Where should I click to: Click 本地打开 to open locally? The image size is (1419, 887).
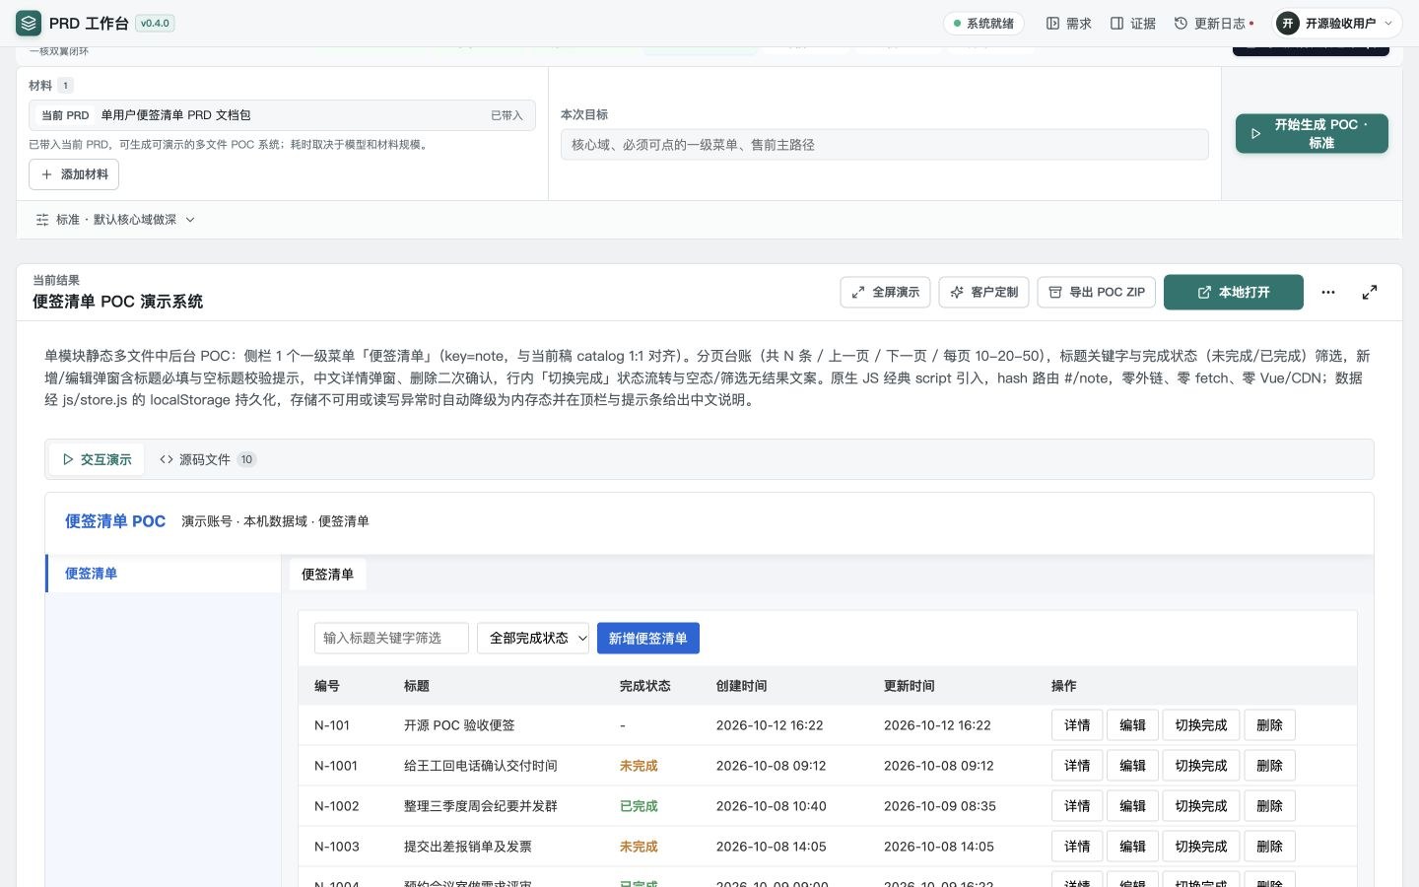coord(1233,293)
